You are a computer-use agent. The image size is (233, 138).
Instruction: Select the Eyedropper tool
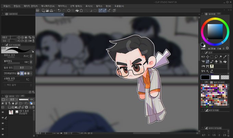coord(225,57)
